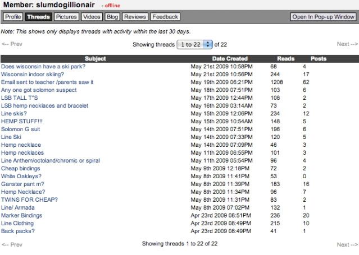Open 'Line Anthem/octoland/chromic or spiral' thread
This screenshot has width=359, height=255.
click(x=51, y=160)
